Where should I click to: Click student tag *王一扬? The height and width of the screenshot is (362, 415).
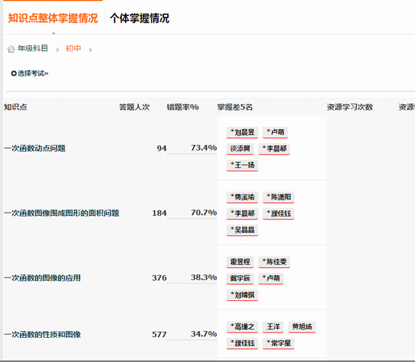243,165
